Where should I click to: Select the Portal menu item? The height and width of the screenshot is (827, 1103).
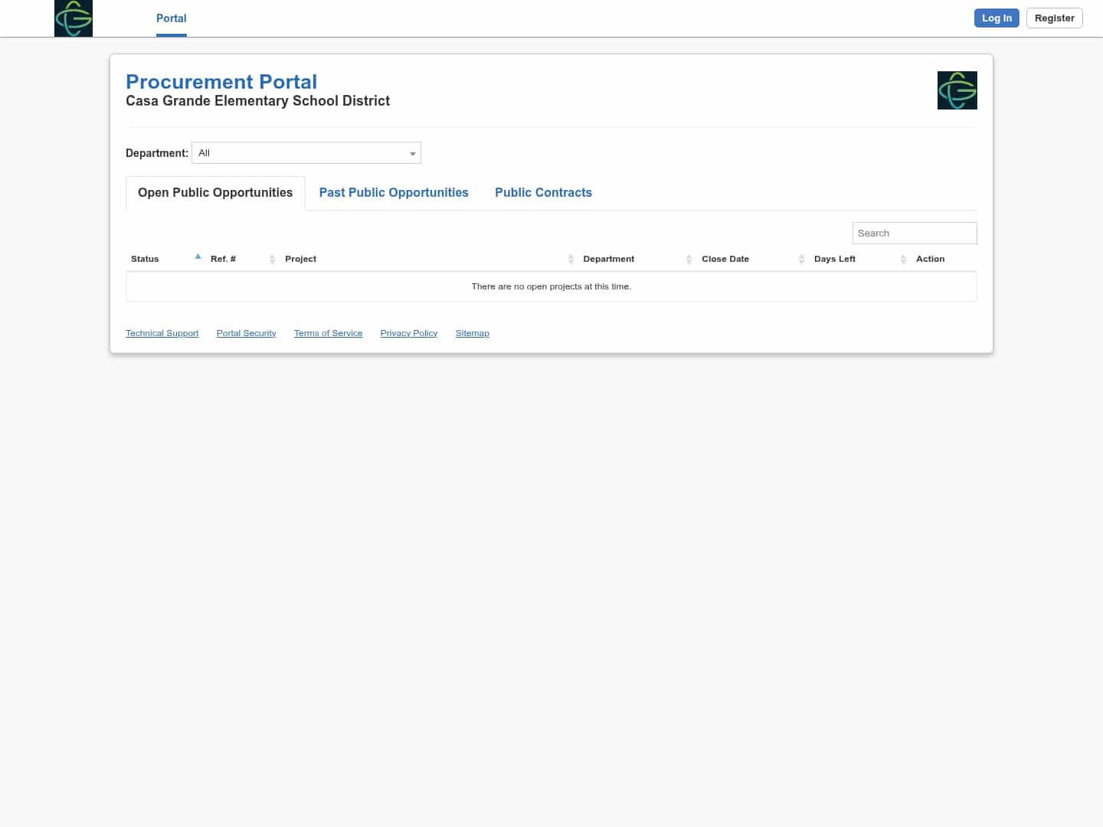point(171,18)
